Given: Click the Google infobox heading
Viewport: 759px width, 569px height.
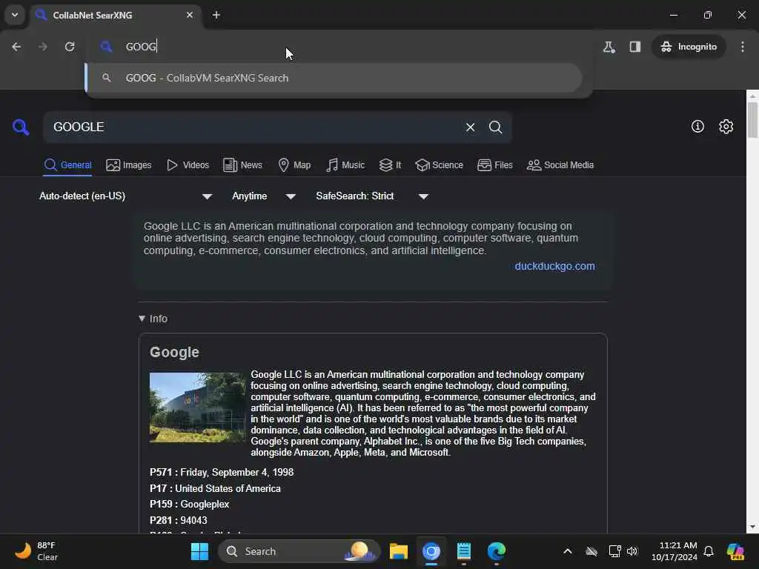Looking at the screenshot, I should pos(174,352).
